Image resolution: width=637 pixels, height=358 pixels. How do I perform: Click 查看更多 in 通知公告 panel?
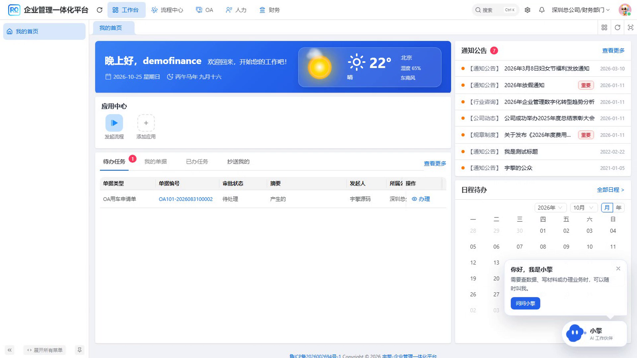pos(613,50)
